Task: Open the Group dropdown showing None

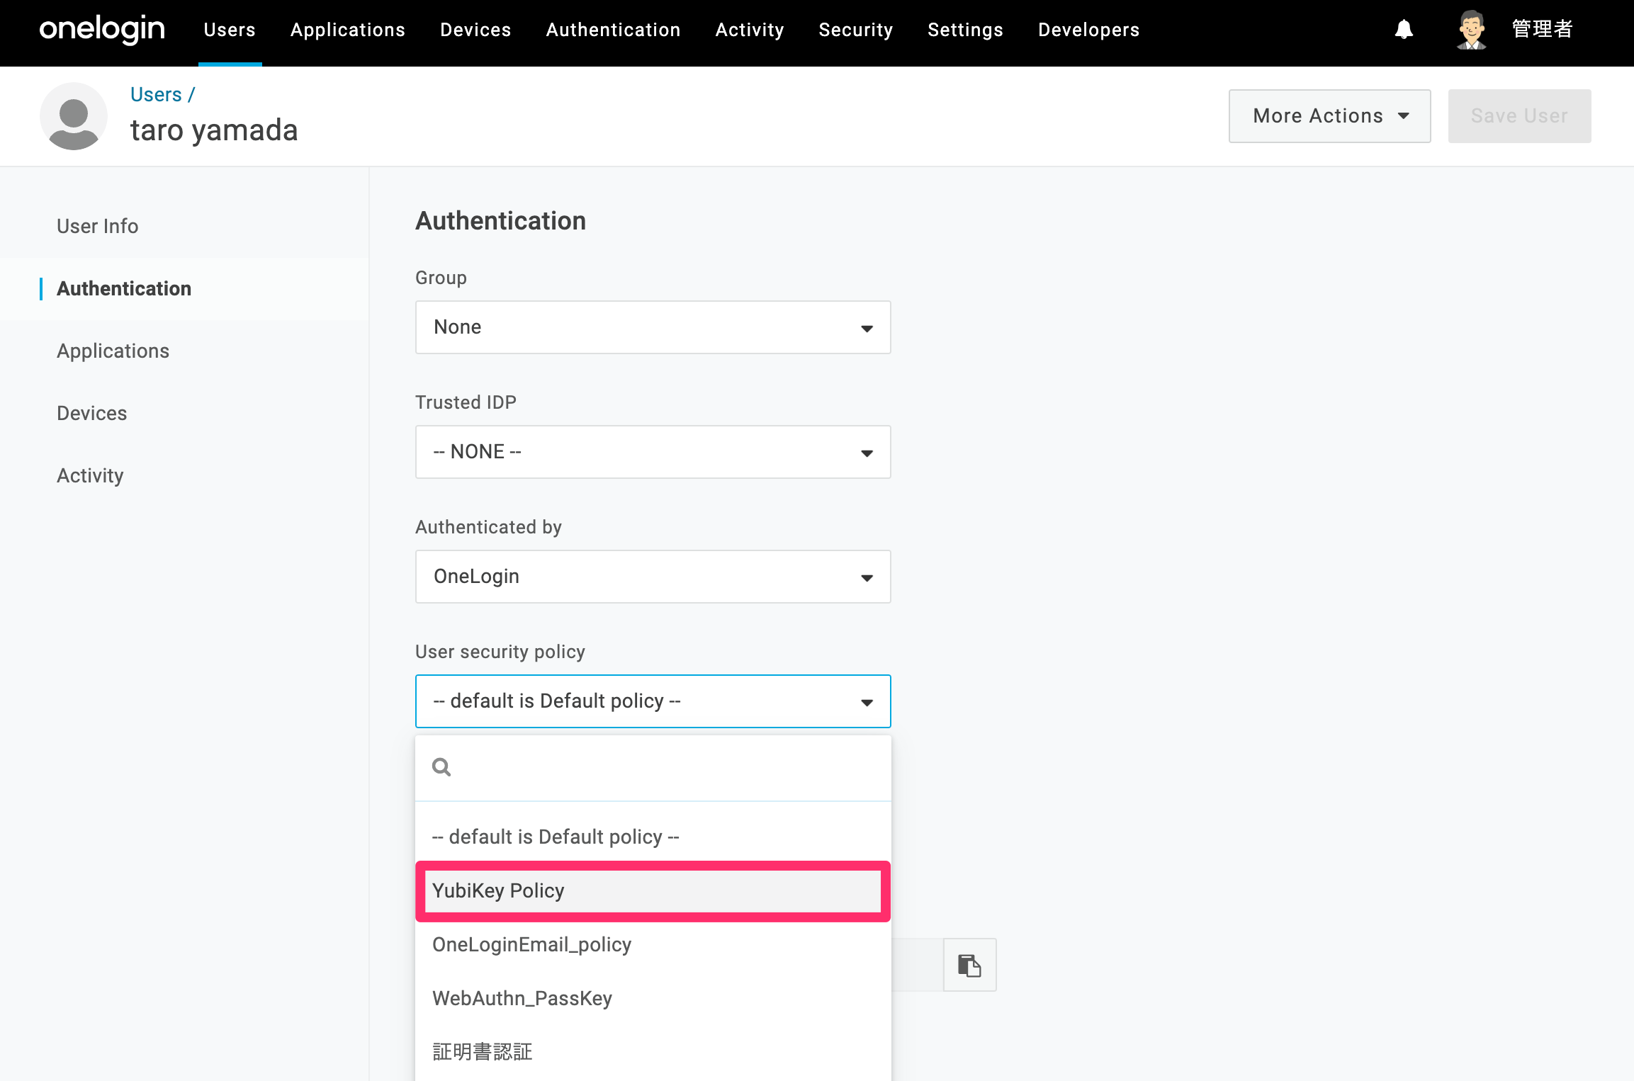Action: tap(653, 327)
